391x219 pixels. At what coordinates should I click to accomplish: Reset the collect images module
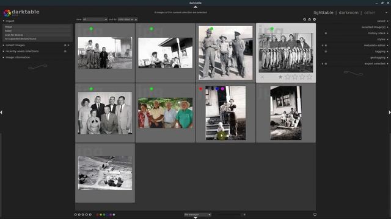65,45
